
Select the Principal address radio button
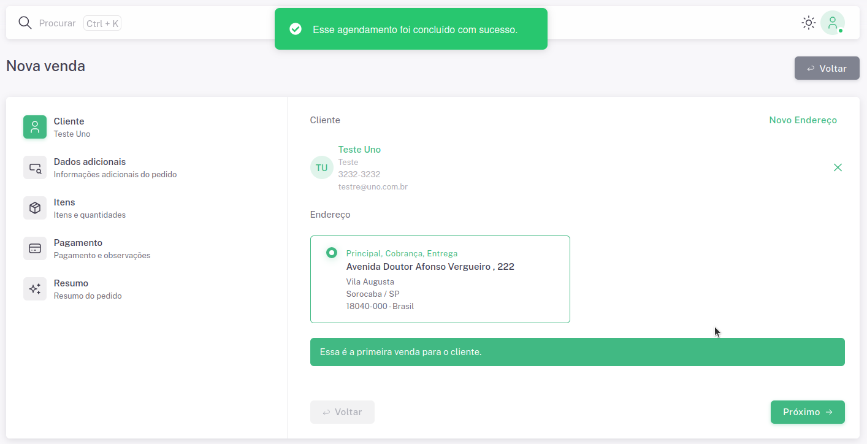[332, 253]
